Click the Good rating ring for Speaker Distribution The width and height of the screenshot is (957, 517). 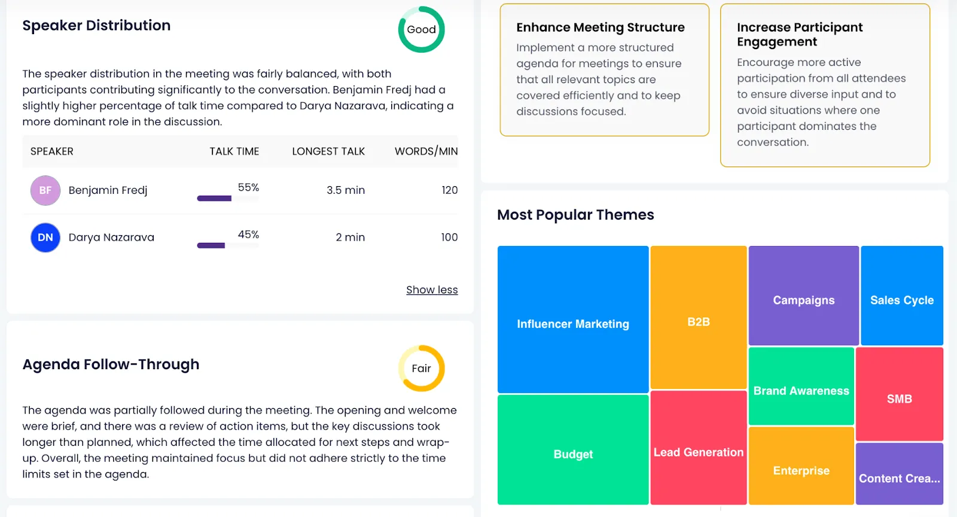coord(421,29)
